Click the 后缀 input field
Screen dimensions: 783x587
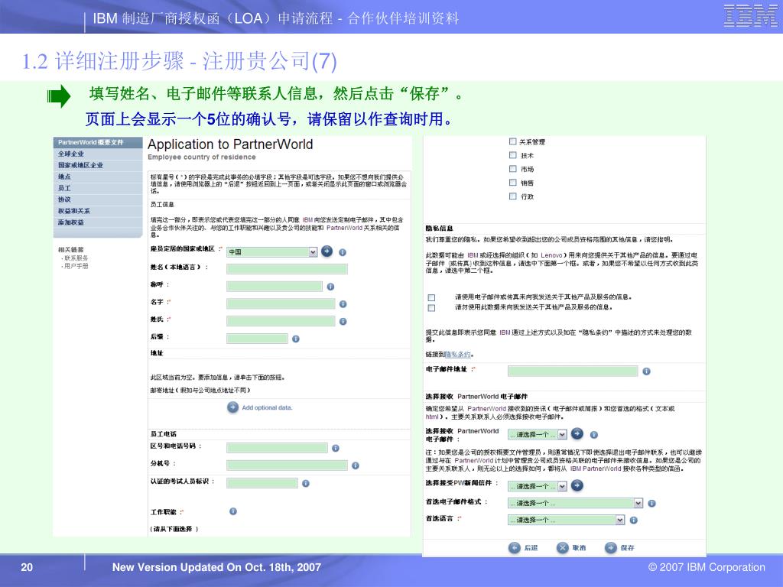(257, 339)
